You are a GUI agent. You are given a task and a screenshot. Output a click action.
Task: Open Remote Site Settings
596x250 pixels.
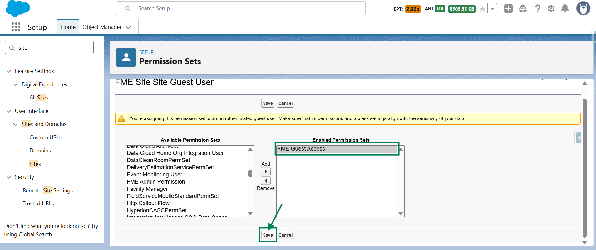48,190
